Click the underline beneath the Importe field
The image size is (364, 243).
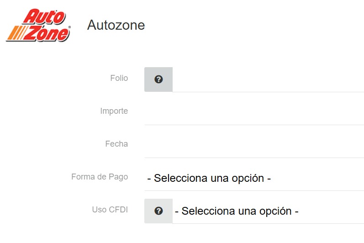point(254,125)
